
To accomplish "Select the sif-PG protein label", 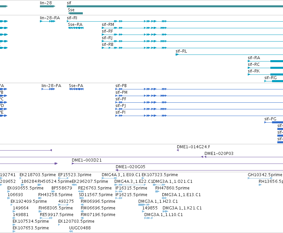I will (270, 119).
